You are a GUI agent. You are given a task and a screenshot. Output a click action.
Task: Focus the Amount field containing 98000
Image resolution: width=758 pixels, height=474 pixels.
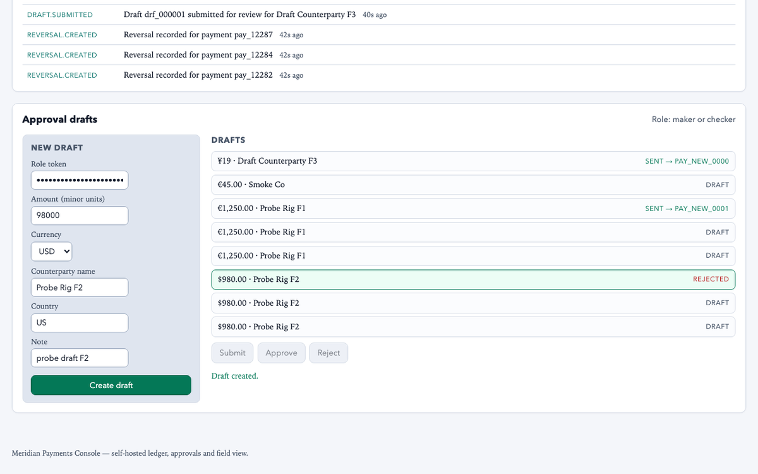pyautogui.click(x=80, y=216)
